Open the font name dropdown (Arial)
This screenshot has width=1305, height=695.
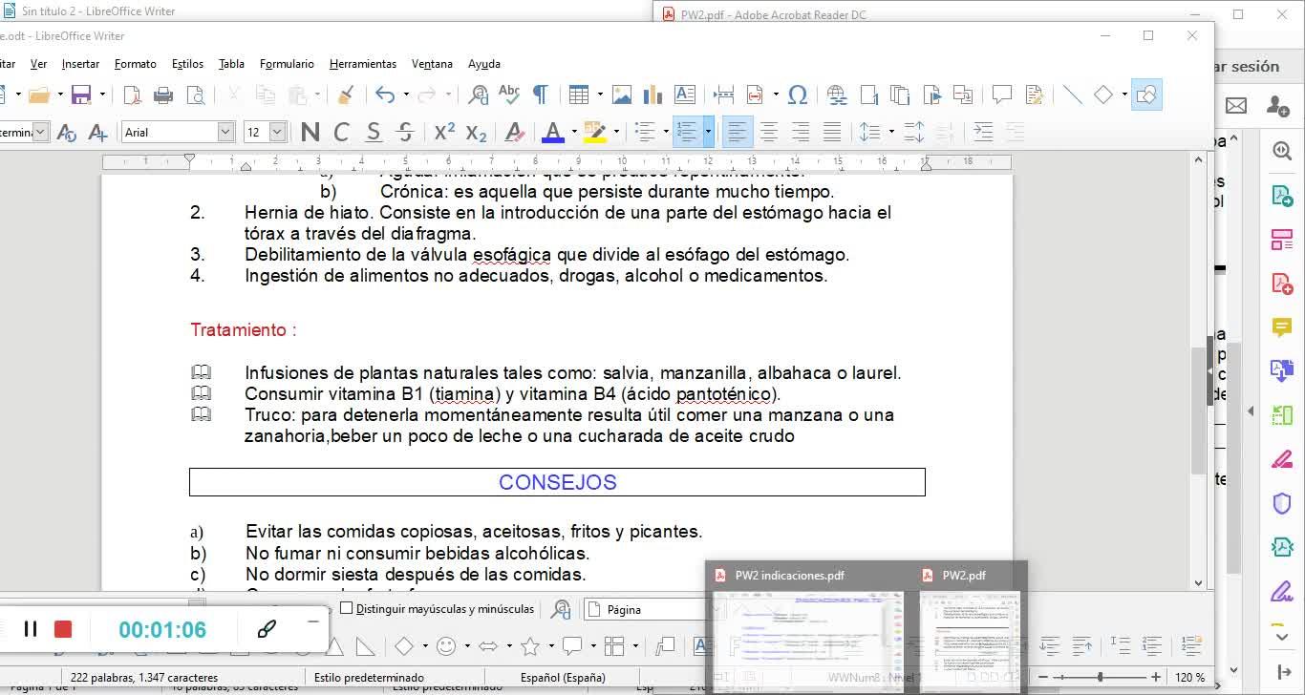225,132
